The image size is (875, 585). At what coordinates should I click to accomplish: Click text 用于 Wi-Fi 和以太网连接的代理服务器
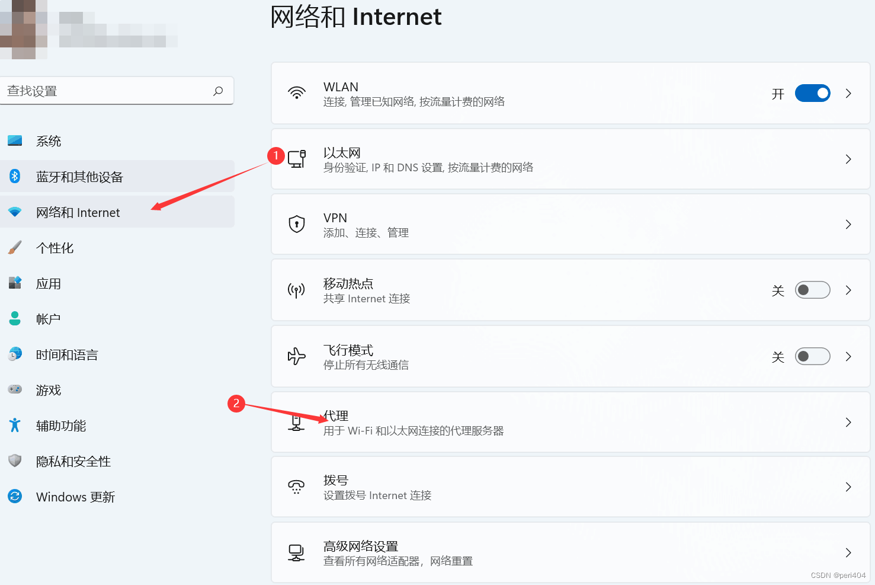(x=414, y=431)
